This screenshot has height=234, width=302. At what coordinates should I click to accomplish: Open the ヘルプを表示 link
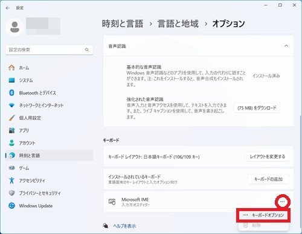[x=124, y=226]
